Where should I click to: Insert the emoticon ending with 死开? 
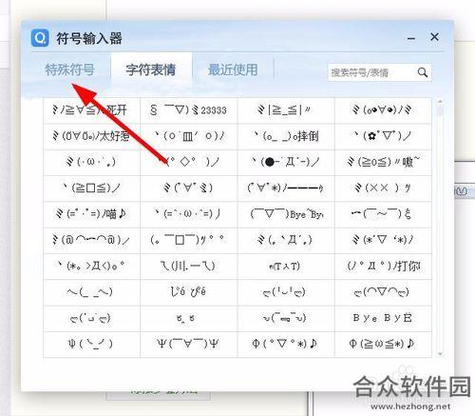pyautogui.click(x=91, y=110)
